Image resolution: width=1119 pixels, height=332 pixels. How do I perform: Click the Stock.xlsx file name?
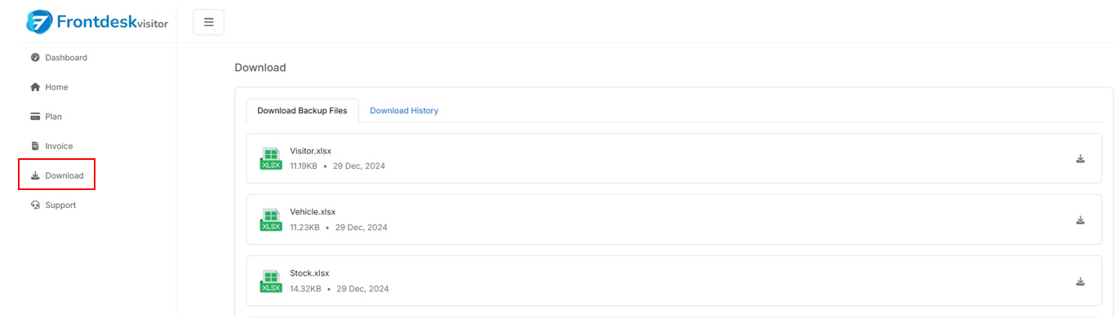309,273
